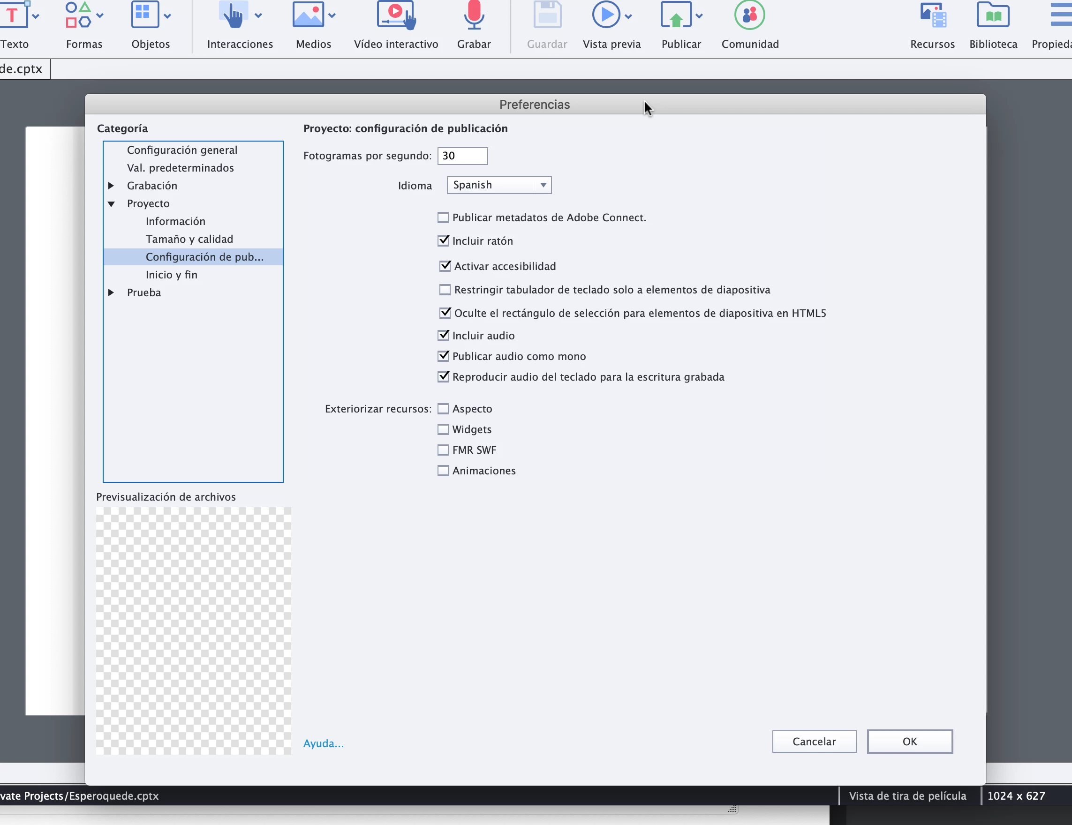Viewport: 1072px width, 825px height.
Task: Enable Publicar metadatos de Adobe Connect
Action: coord(443,217)
